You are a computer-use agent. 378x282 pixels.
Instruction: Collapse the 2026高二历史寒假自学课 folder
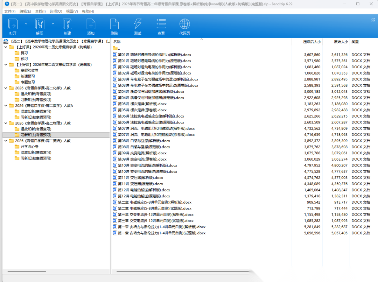6,47
